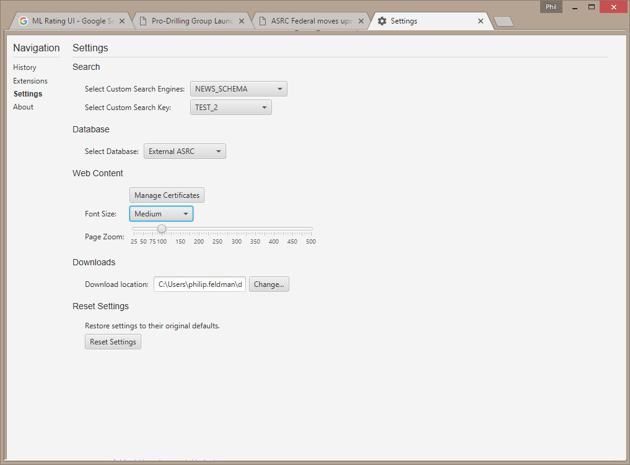The width and height of the screenshot is (630, 465).
Task: Close the ML Rating UI tab
Action: click(x=122, y=21)
